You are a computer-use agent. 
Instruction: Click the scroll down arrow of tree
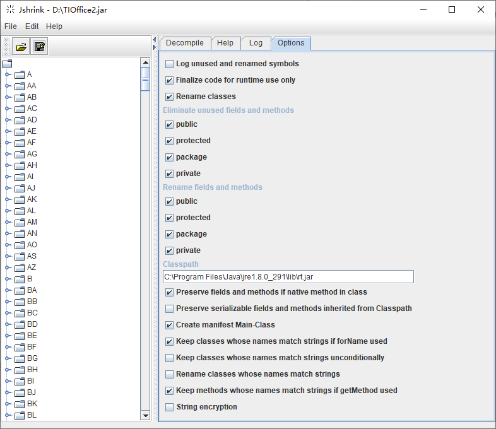pos(146,416)
